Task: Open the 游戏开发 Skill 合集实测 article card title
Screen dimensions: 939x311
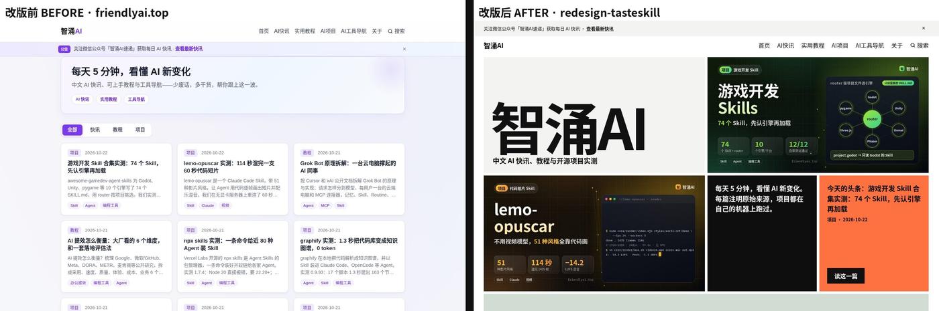Action: [x=113, y=167]
